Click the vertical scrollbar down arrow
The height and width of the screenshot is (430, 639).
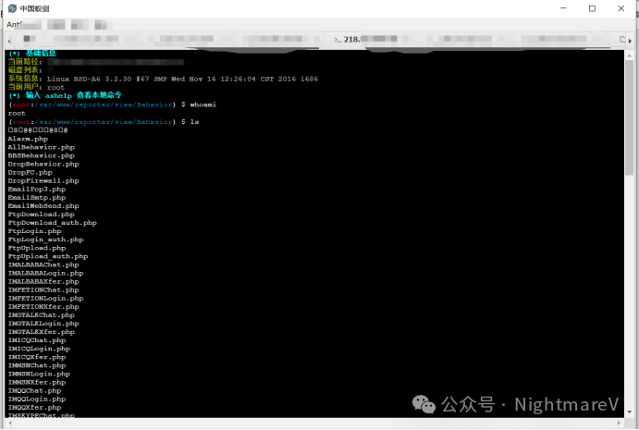click(630, 412)
